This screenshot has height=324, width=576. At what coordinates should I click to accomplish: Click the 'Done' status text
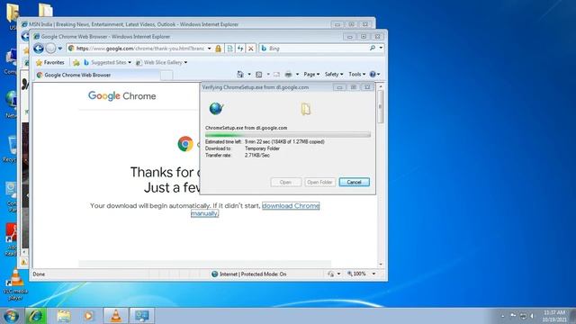39,274
